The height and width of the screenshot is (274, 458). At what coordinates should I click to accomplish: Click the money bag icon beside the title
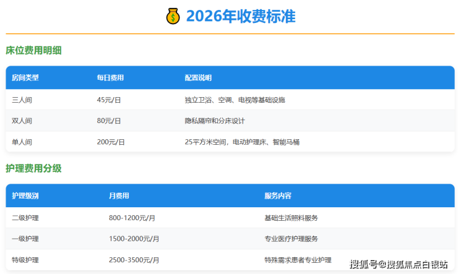(x=173, y=16)
